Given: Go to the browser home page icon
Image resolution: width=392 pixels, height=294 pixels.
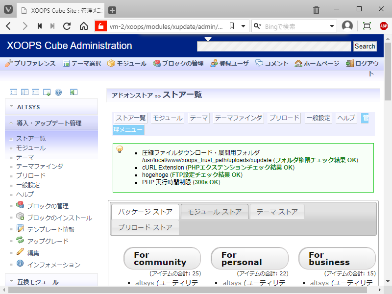Looking at the screenshot, I should [x=84, y=26].
